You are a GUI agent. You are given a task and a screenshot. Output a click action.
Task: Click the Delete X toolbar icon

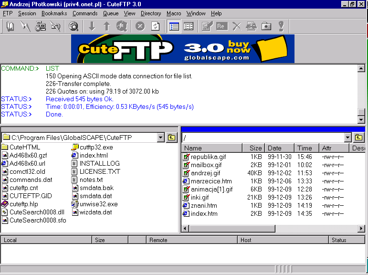point(237,27)
